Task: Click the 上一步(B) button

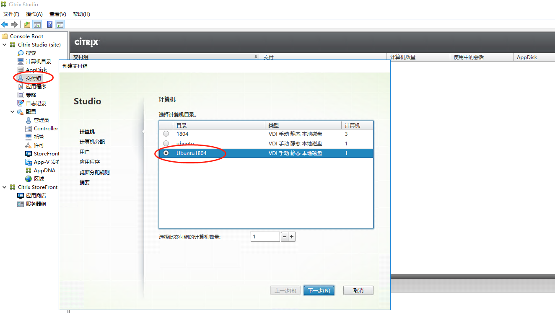Action: coord(285,290)
